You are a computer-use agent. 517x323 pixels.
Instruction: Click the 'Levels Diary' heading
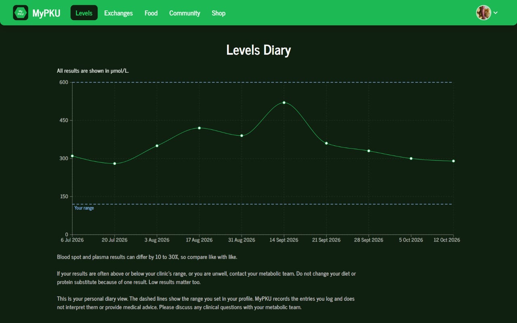(258, 50)
